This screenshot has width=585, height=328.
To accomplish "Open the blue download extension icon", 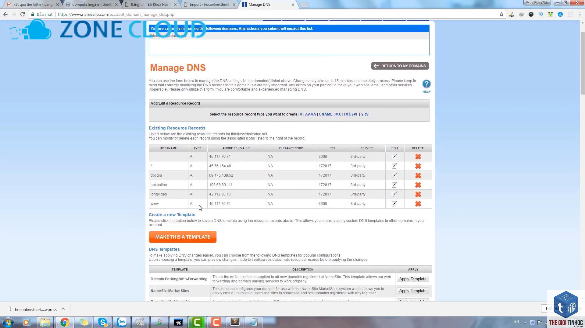I will [x=560, y=14].
